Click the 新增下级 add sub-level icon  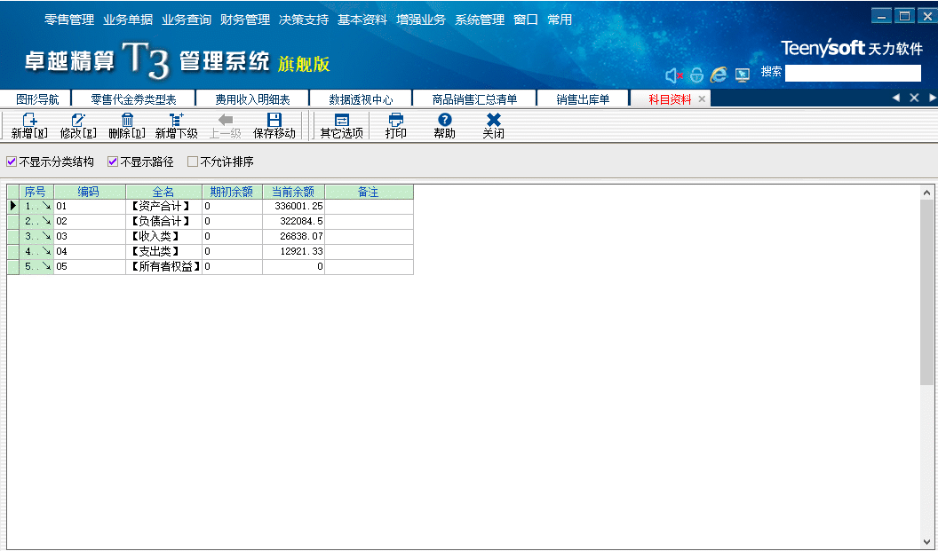176,120
